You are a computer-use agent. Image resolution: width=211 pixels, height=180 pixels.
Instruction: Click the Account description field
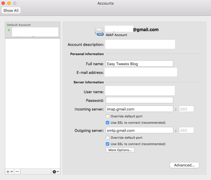(140, 44)
